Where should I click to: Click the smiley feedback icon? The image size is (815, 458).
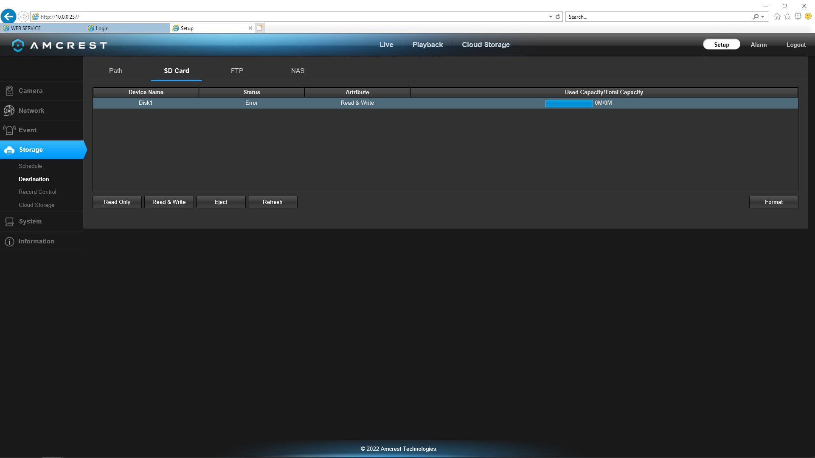pyautogui.click(x=808, y=17)
